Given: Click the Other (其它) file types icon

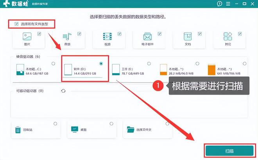Looking at the screenshot, I should pos(228,36).
